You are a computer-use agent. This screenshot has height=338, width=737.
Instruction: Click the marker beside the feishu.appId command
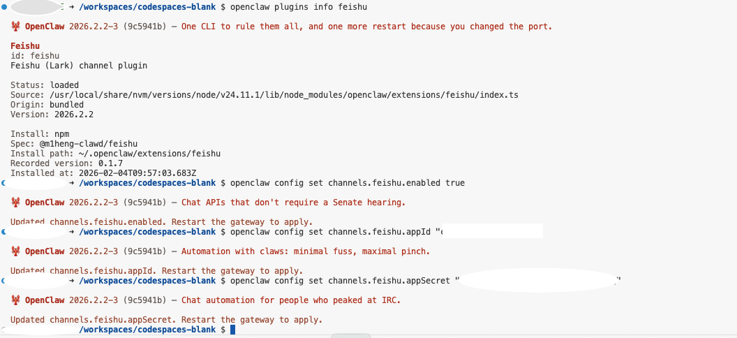click(x=4, y=232)
